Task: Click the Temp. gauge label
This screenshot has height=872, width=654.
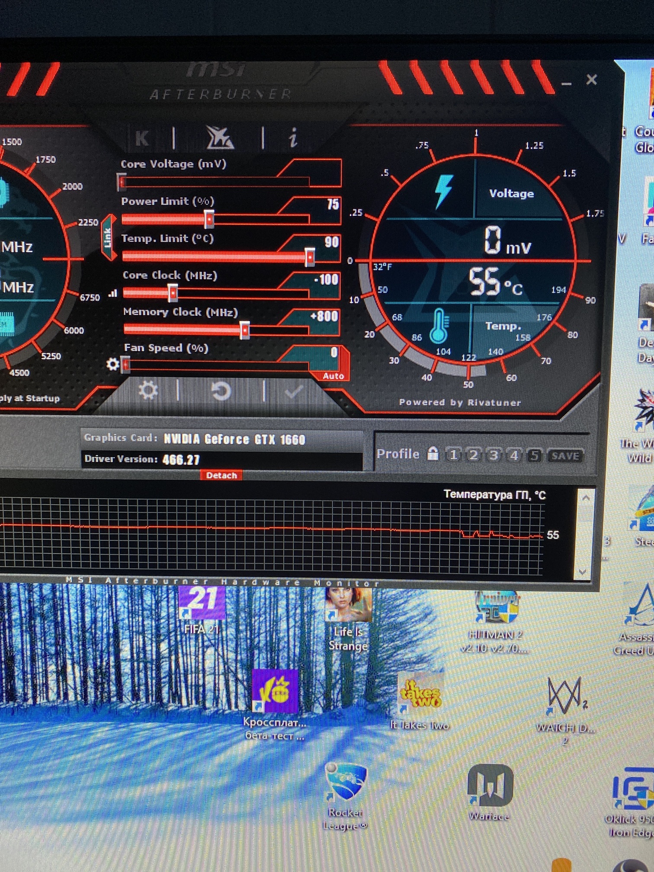Action: coord(503,326)
